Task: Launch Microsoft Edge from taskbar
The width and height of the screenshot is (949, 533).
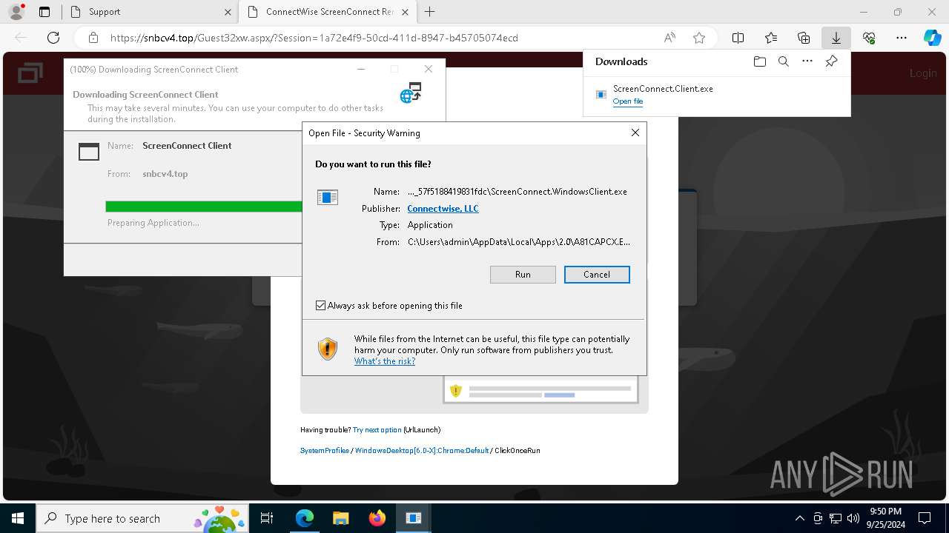Action: [x=305, y=518]
